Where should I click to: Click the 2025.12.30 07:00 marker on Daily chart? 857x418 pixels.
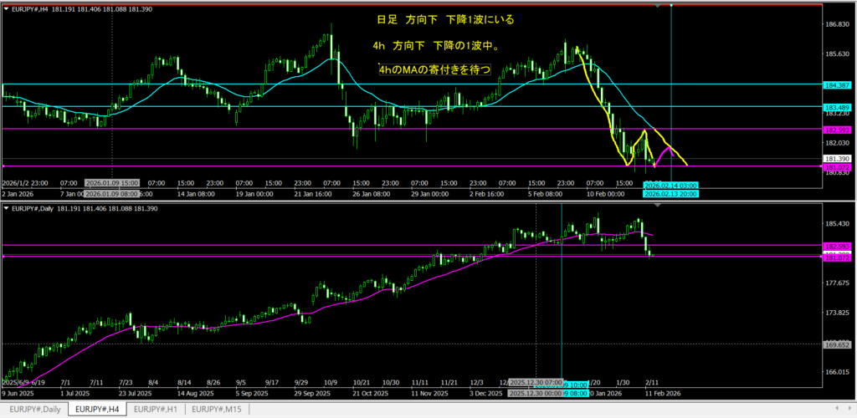[536, 380]
